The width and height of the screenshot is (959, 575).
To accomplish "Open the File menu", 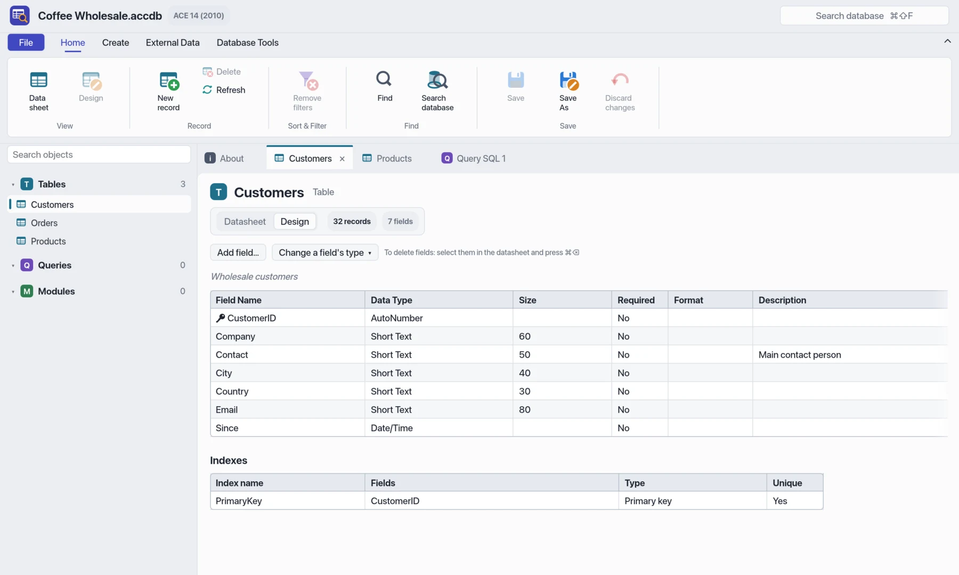I will click(x=26, y=43).
